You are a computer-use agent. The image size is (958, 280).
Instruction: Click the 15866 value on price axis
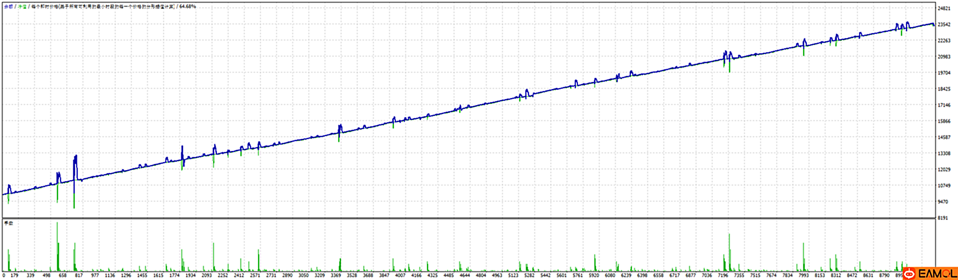[944, 121]
